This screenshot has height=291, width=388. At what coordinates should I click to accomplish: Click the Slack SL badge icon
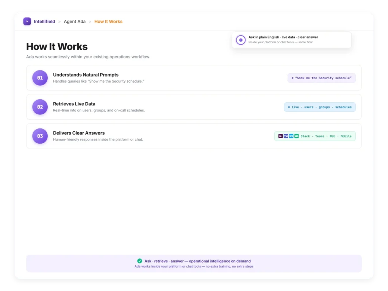click(280, 136)
